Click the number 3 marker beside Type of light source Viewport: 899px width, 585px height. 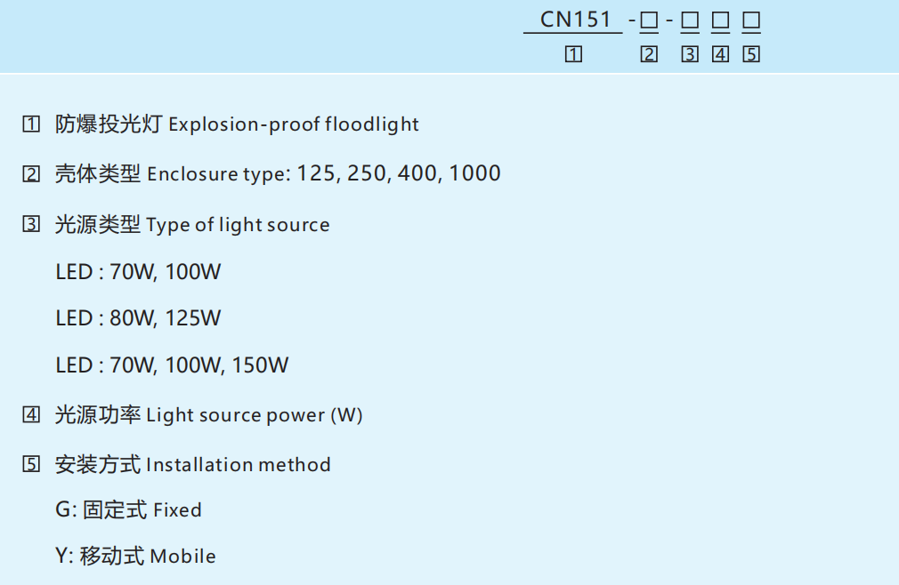point(31,225)
